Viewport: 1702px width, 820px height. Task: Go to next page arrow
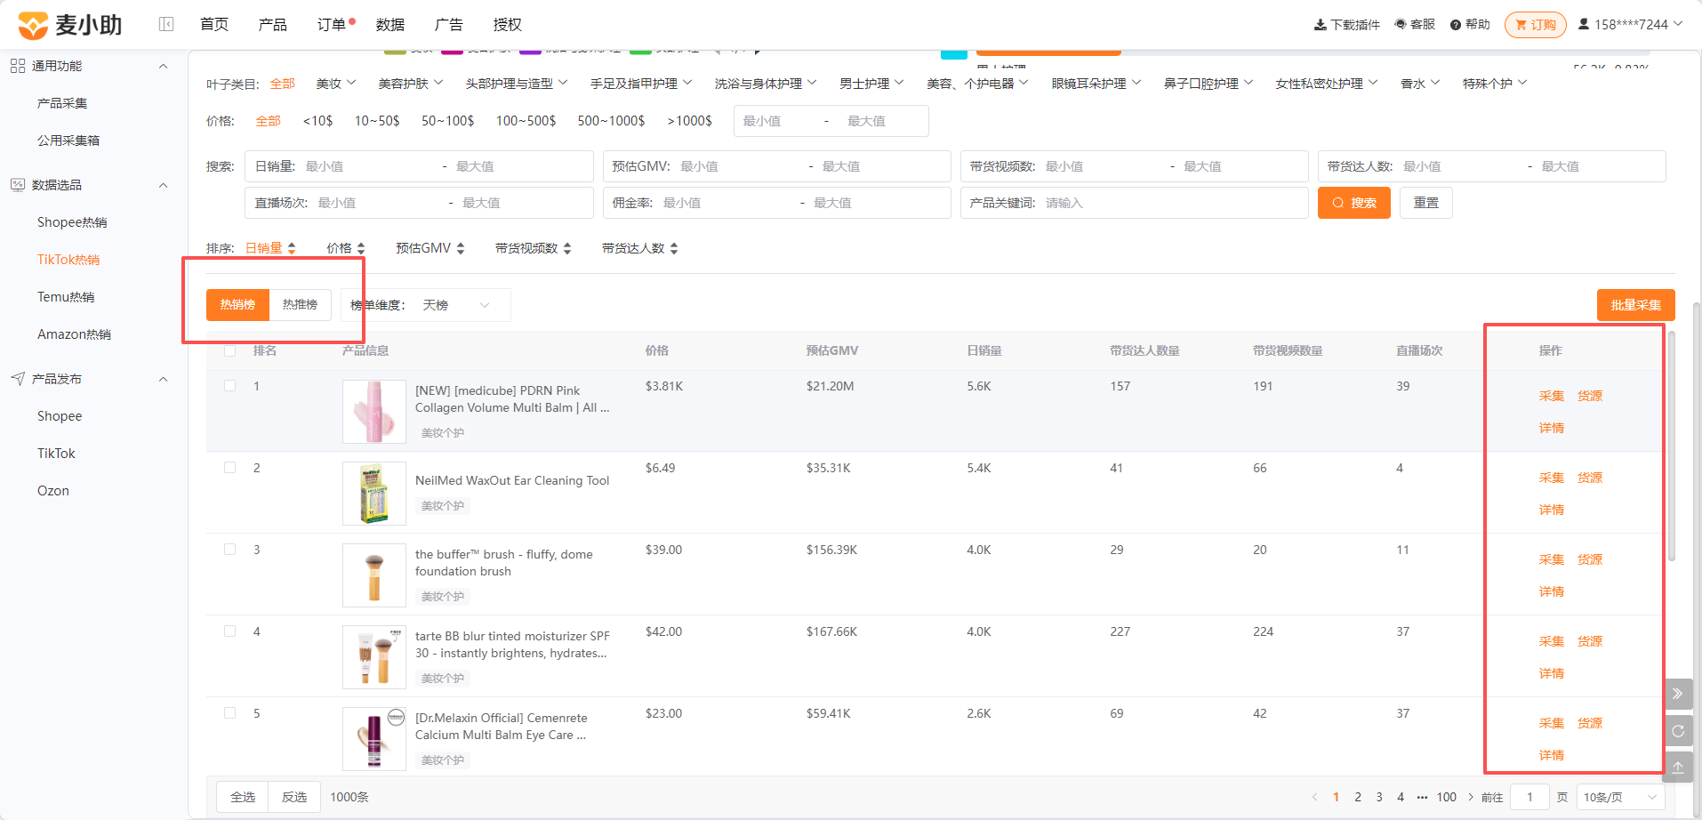[x=1471, y=797]
